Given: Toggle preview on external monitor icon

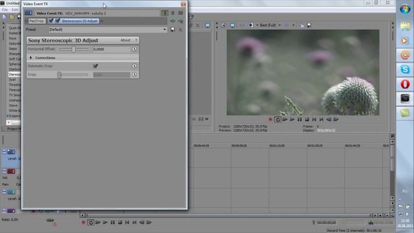Looking at the screenshot, I should (x=232, y=25).
